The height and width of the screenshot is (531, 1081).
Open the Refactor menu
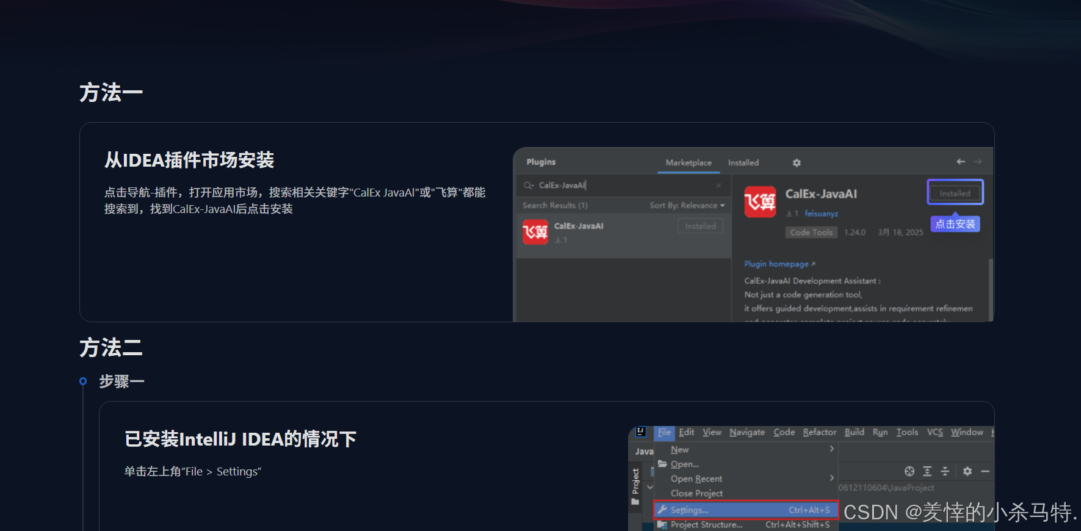[x=820, y=432]
